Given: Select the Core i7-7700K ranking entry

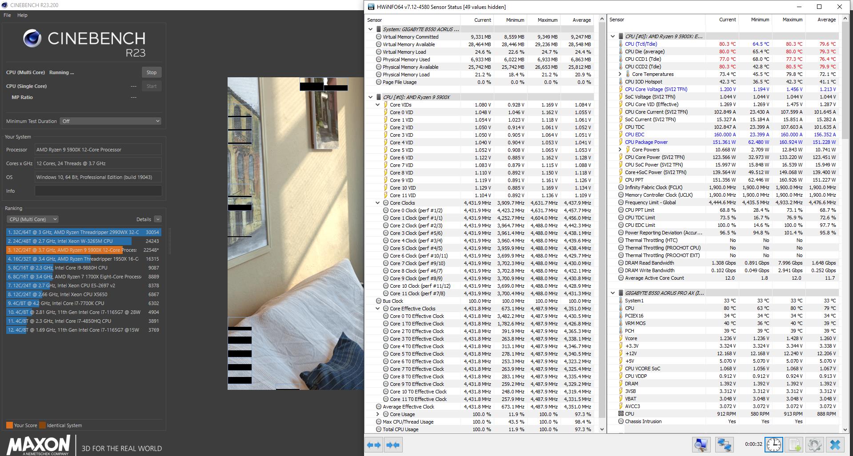Looking at the screenshot, I should [84, 303].
